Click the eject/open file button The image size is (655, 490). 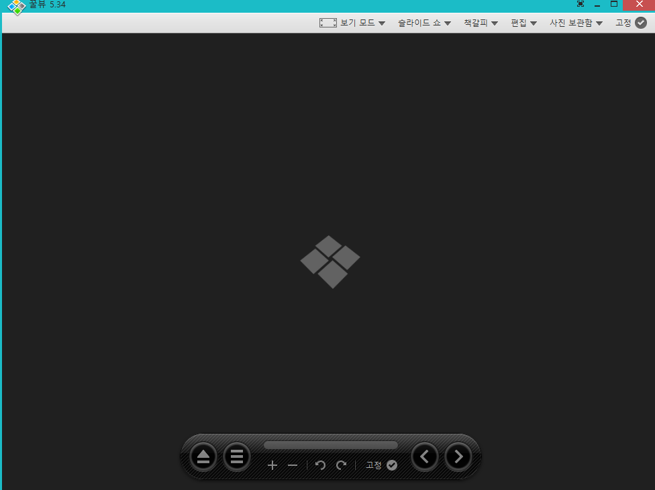pyautogui.click(x=203, y=456)
